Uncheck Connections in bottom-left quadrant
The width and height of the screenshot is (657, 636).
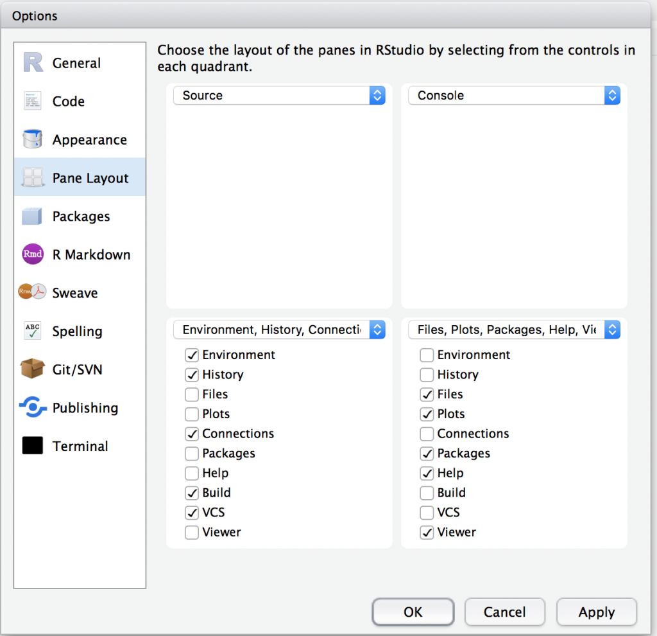coord(192,434)
